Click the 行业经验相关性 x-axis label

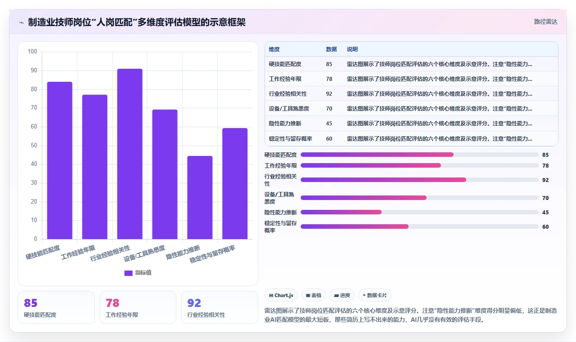(x=111, y=253)
